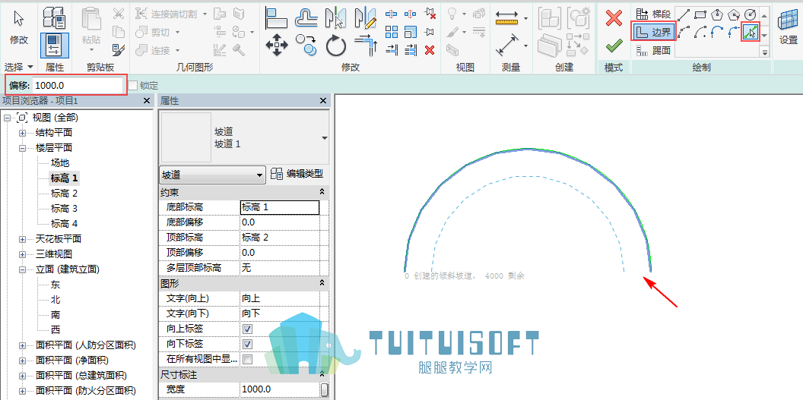Select the 边界 boundary button
Screen dimensions: 803x400
coord(653,33)
